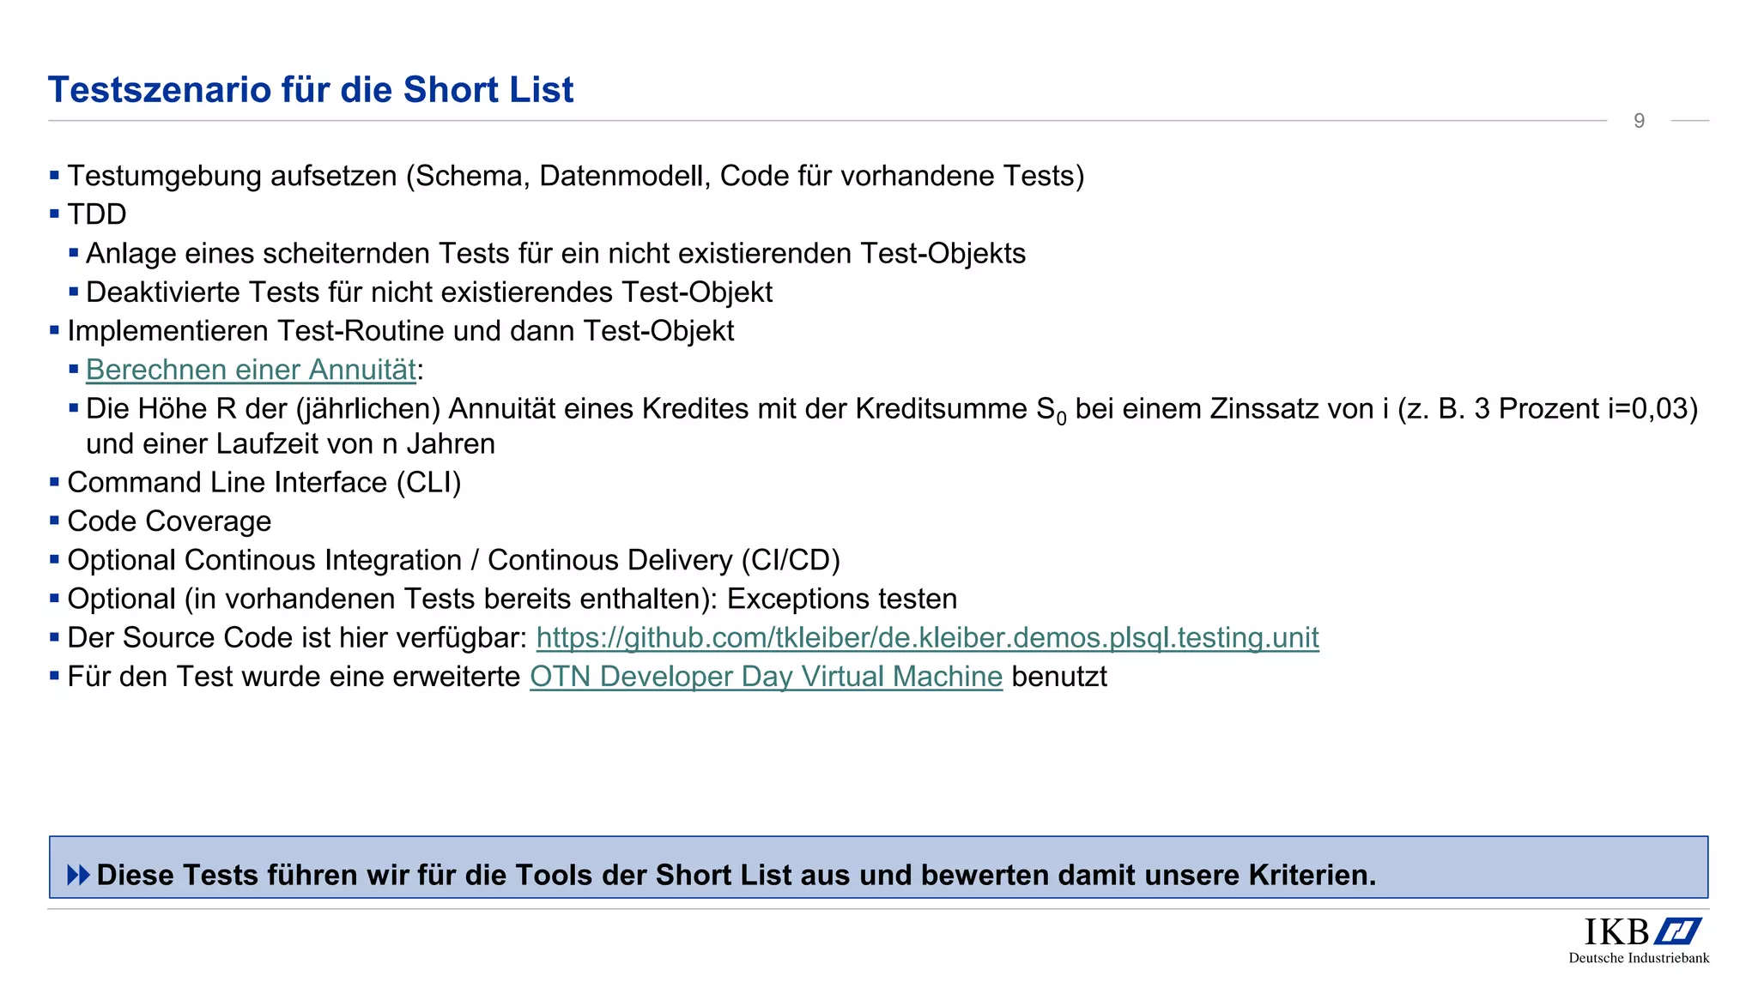Click the text Der Source Code ist hier verfügbar
The image size is (1758, 988).
coord(297,638)
